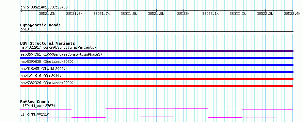Screen dimensions: 303x122
Task: Click the 38522.3k ruler tick label
Action: click(265, 14)
